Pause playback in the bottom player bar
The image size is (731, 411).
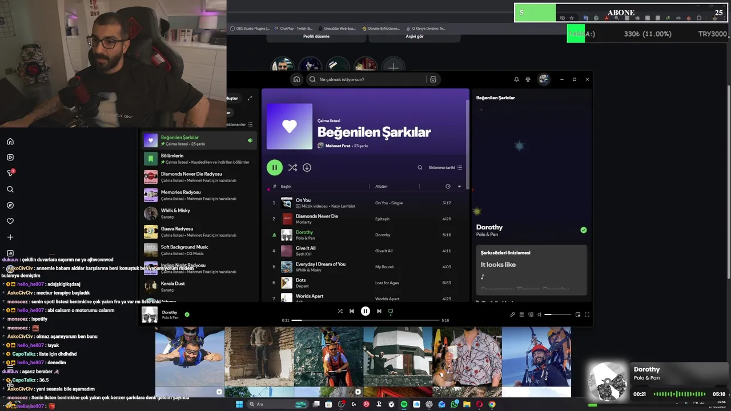(x=365, y=311)
